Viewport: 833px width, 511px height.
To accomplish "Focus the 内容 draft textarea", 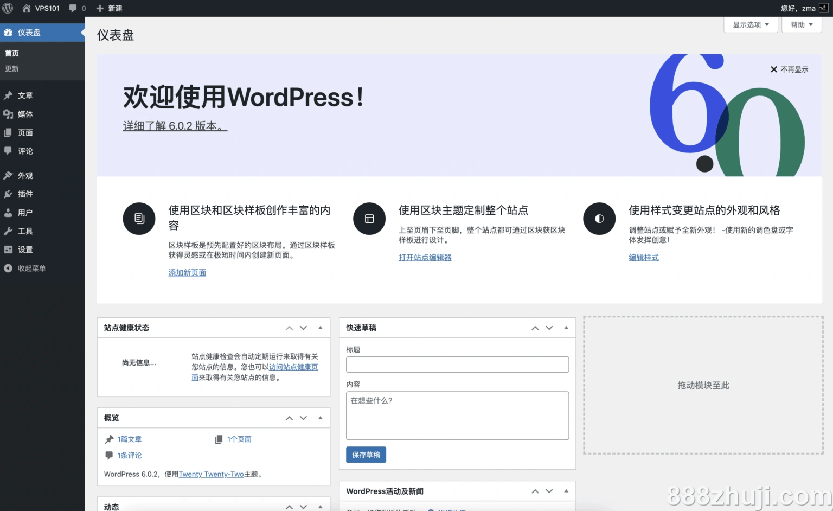I will pos(457,416).
